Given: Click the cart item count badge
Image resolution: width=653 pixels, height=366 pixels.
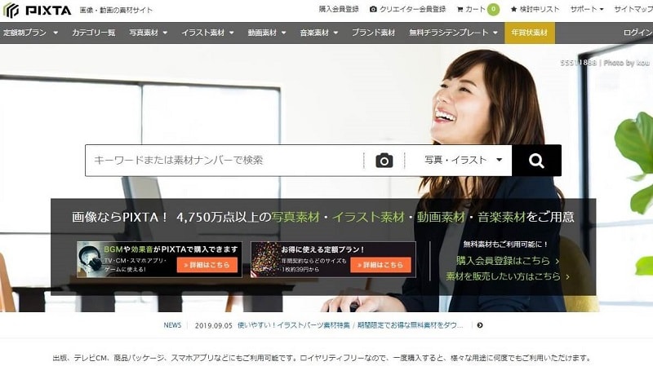Looking at the screenshot, I should (493, 10).
